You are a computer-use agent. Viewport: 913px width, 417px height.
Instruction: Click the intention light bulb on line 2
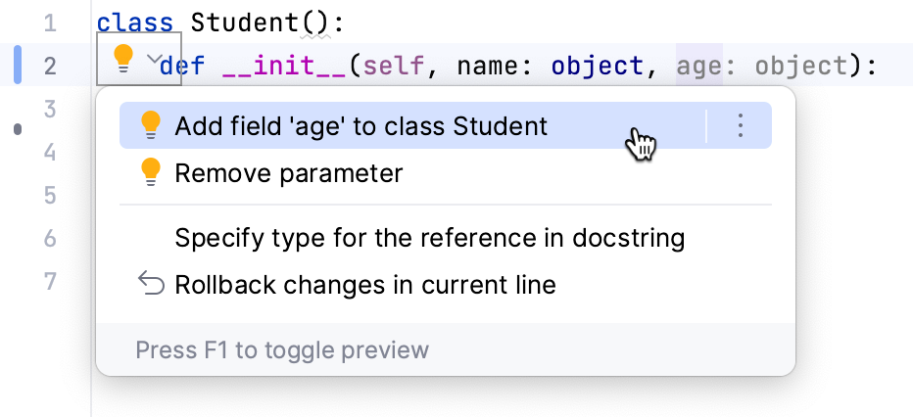tap(122, 60)
